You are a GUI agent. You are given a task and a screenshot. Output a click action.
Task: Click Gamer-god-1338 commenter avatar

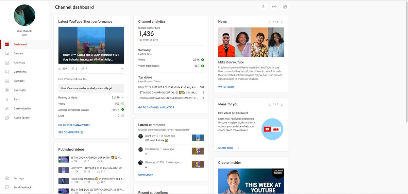pyautogui.click(x=140, y=163)
